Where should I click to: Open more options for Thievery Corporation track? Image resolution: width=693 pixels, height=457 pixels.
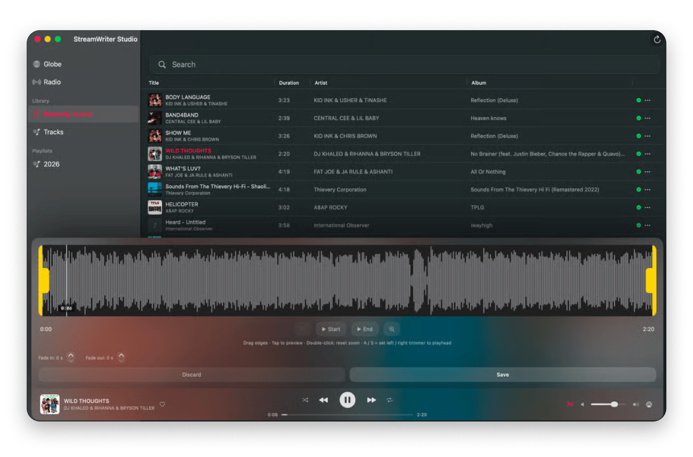[648, 189]
